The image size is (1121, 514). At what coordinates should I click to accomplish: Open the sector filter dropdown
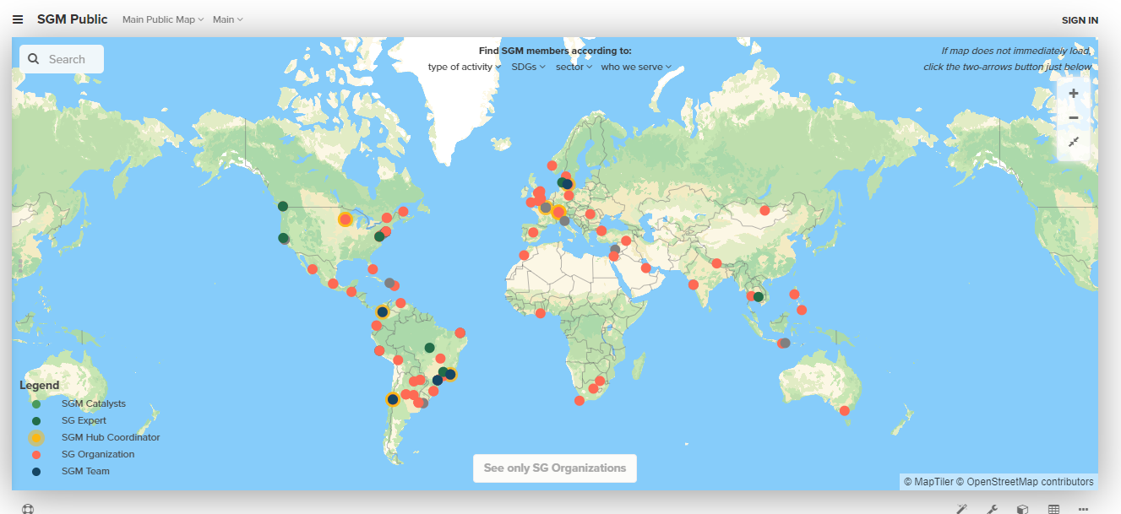[574, 66]
